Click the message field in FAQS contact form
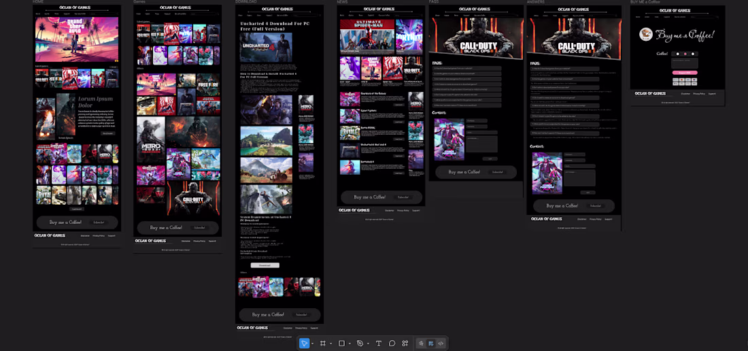This screenshot has height=351, width=748. [x=481, y=144]
